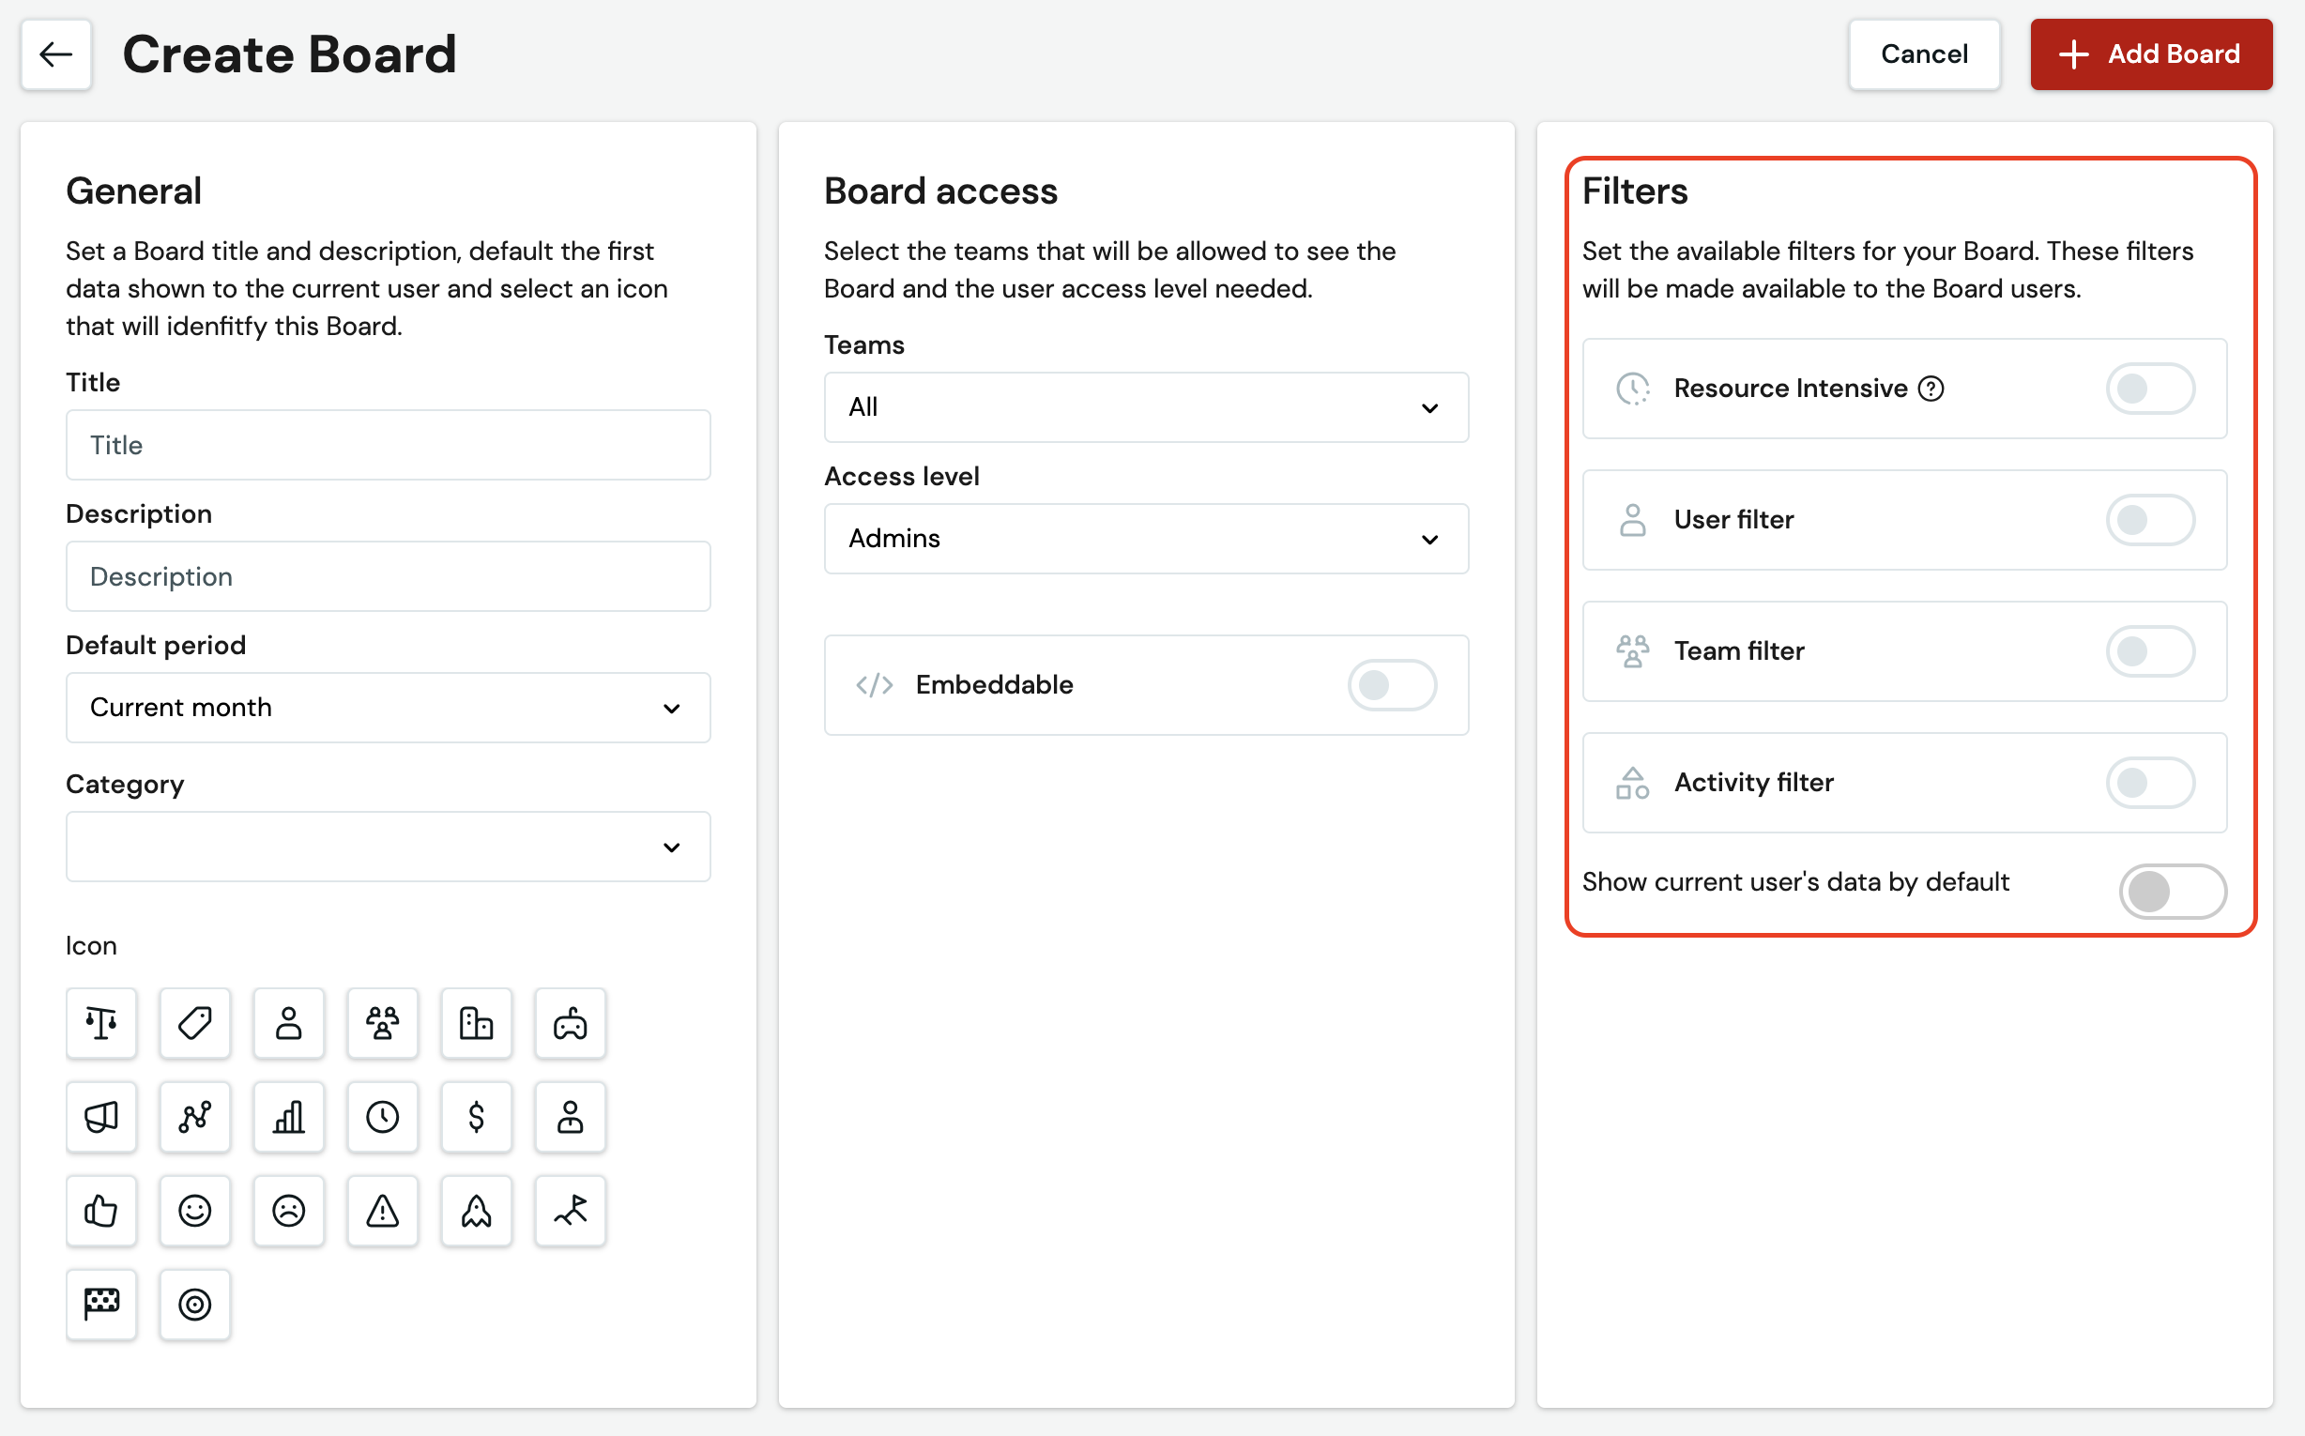The width and height of the screenshot is (2305, 1436).
Task: Click the Activity filter shapes icon
Action: pos(1633,783)
